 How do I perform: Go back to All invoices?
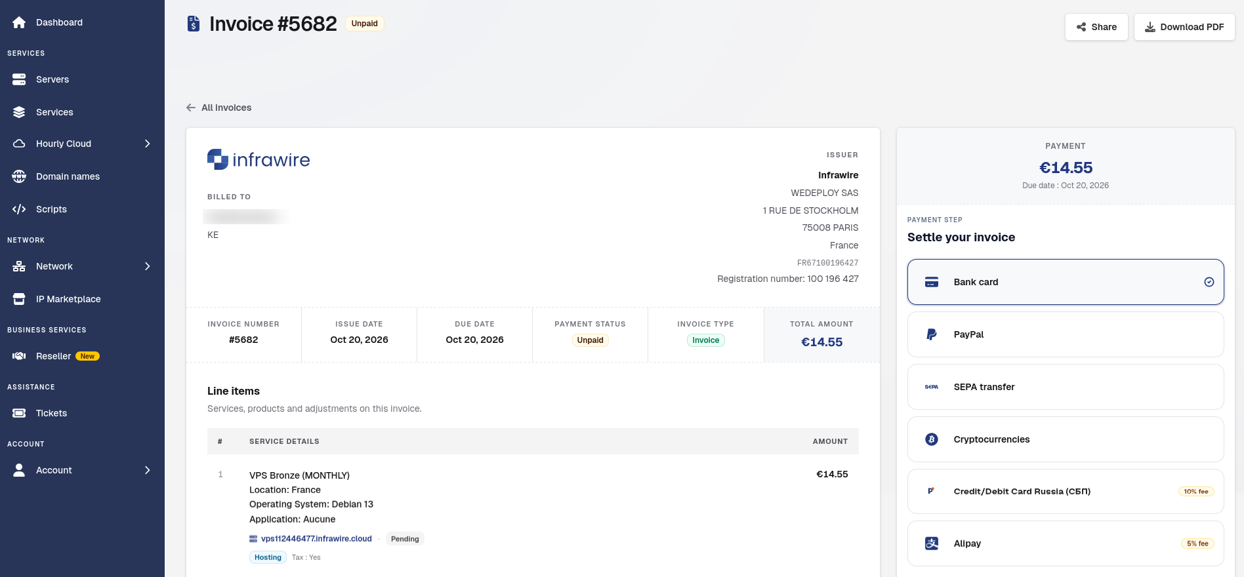pyautogui.click(x=219, y=108)
